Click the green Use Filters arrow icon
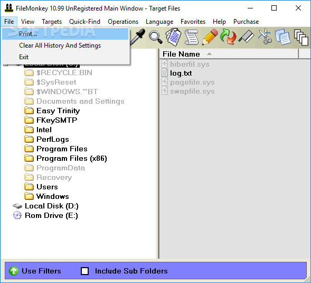This screenshot has width=311, height=283. [14, 271]
